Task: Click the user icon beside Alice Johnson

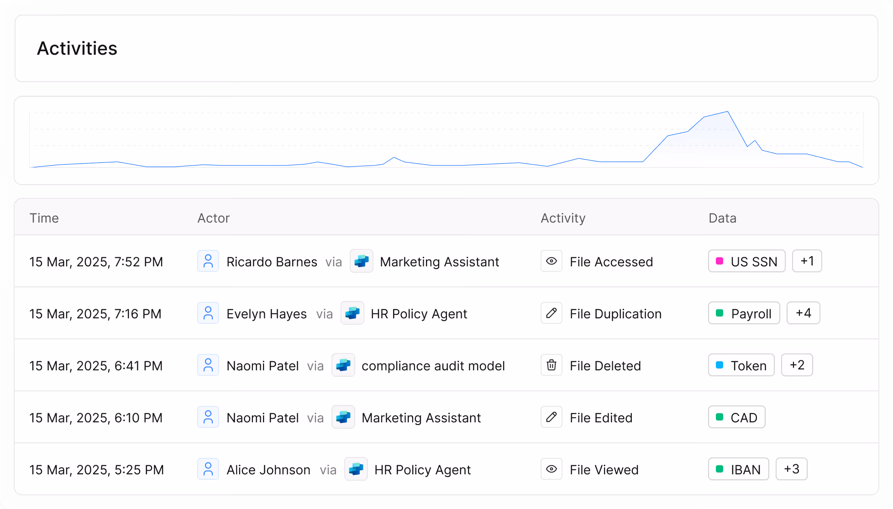Action: [x=208, y=469]
